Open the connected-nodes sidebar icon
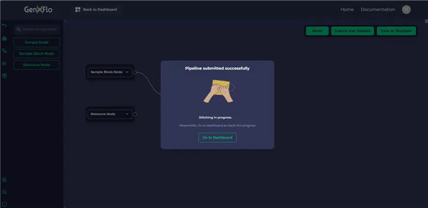Screen dimensions: 428x208 pyautogui.click(x=4, y=51)
